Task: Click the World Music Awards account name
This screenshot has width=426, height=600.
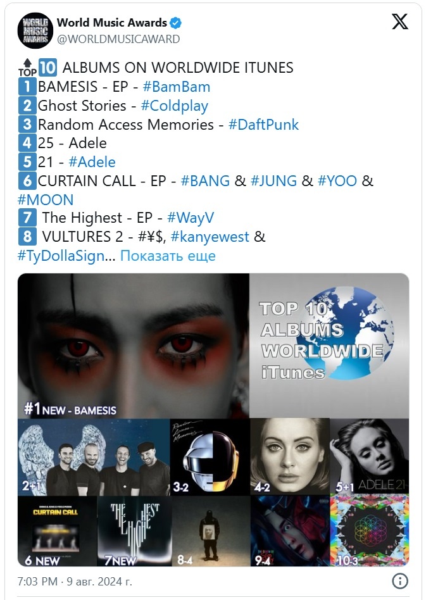Action: [x=112, y=23]
